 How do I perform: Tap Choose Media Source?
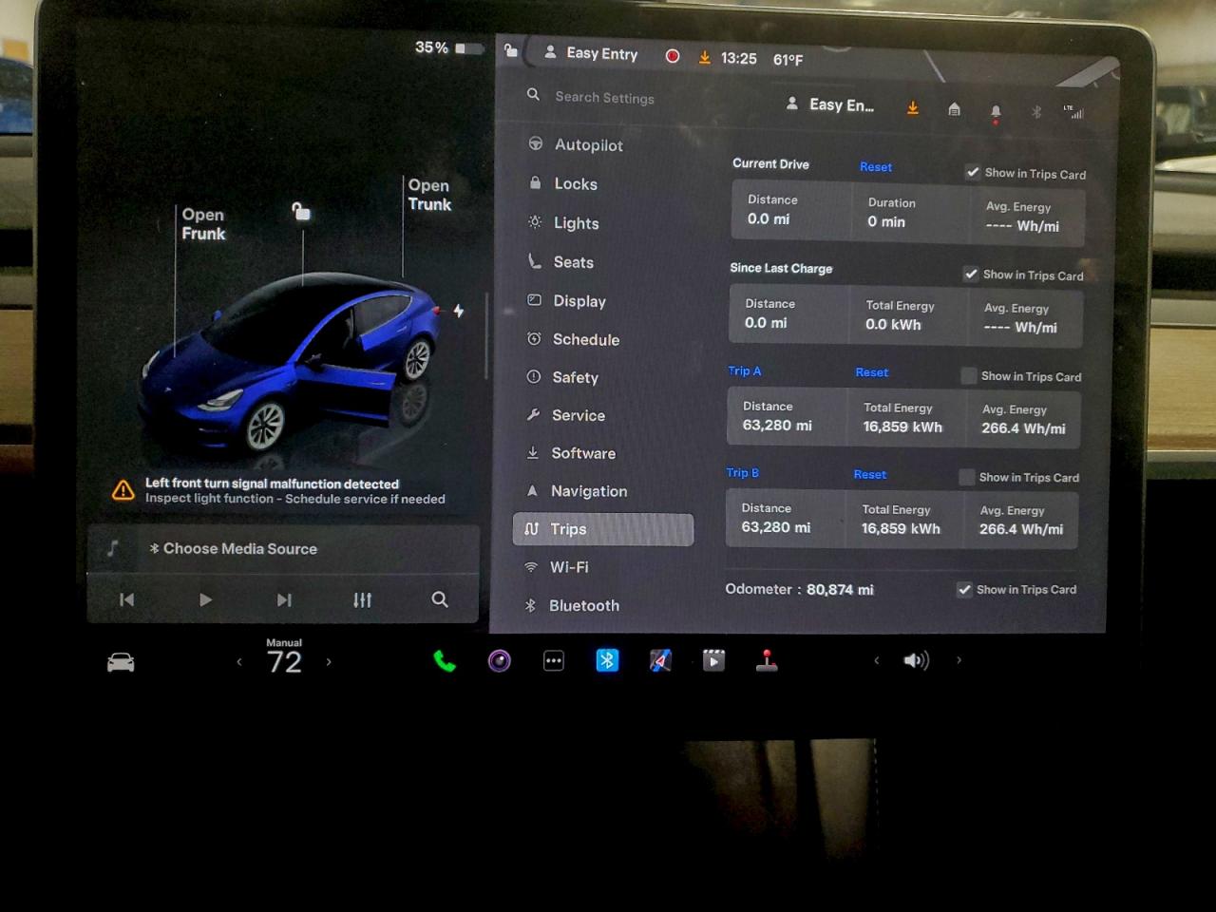[234, 549]
